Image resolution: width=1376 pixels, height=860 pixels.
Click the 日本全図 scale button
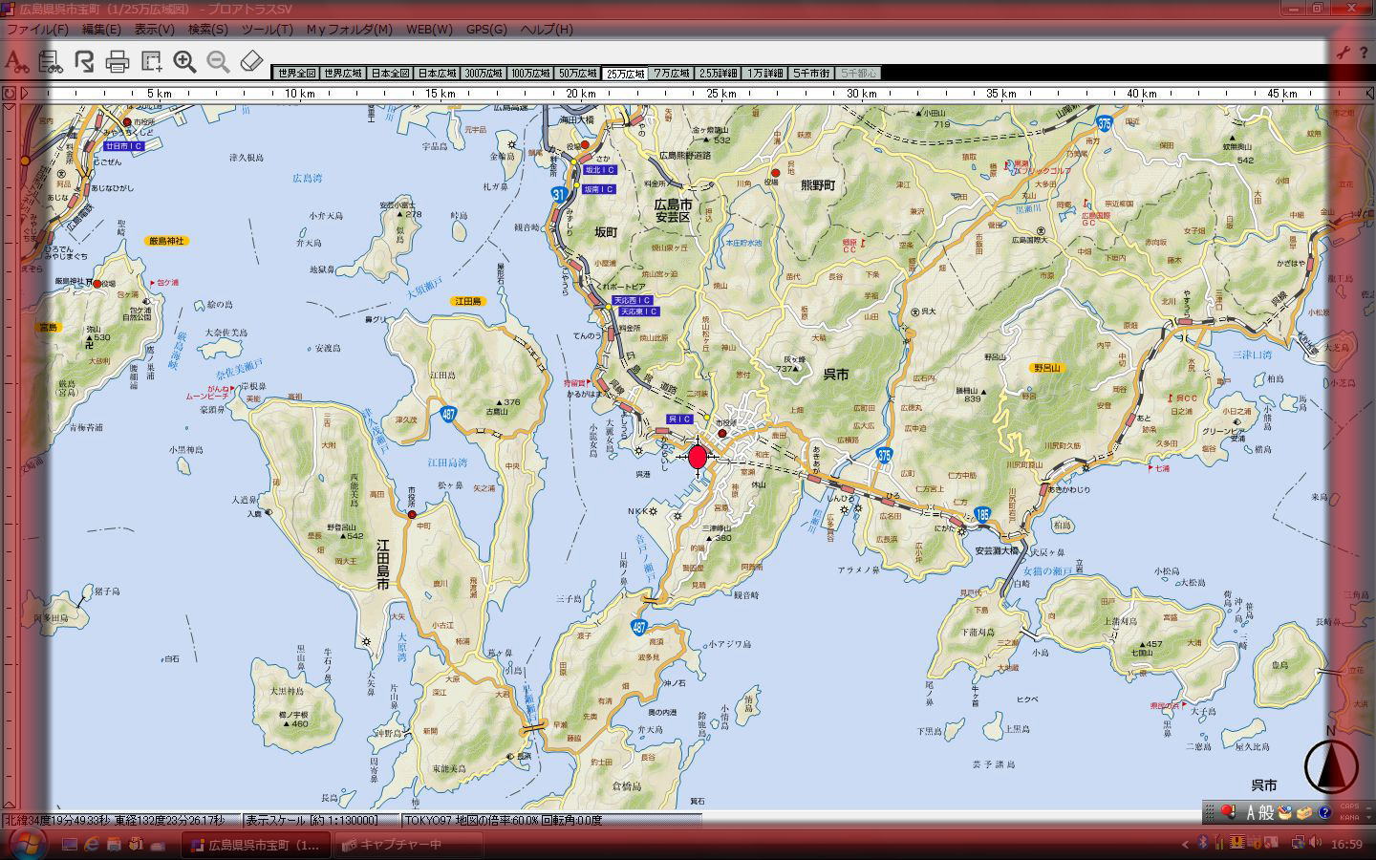tap(390, 73)
